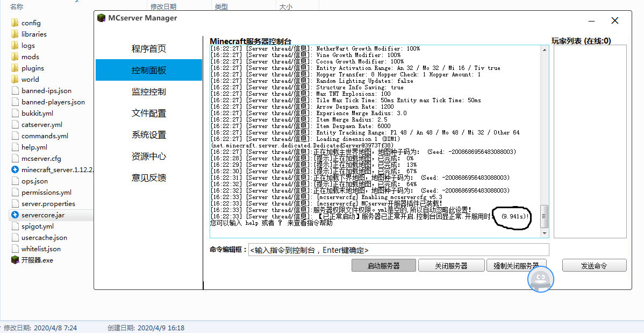Select the server.properties file name

click(48, 203)
